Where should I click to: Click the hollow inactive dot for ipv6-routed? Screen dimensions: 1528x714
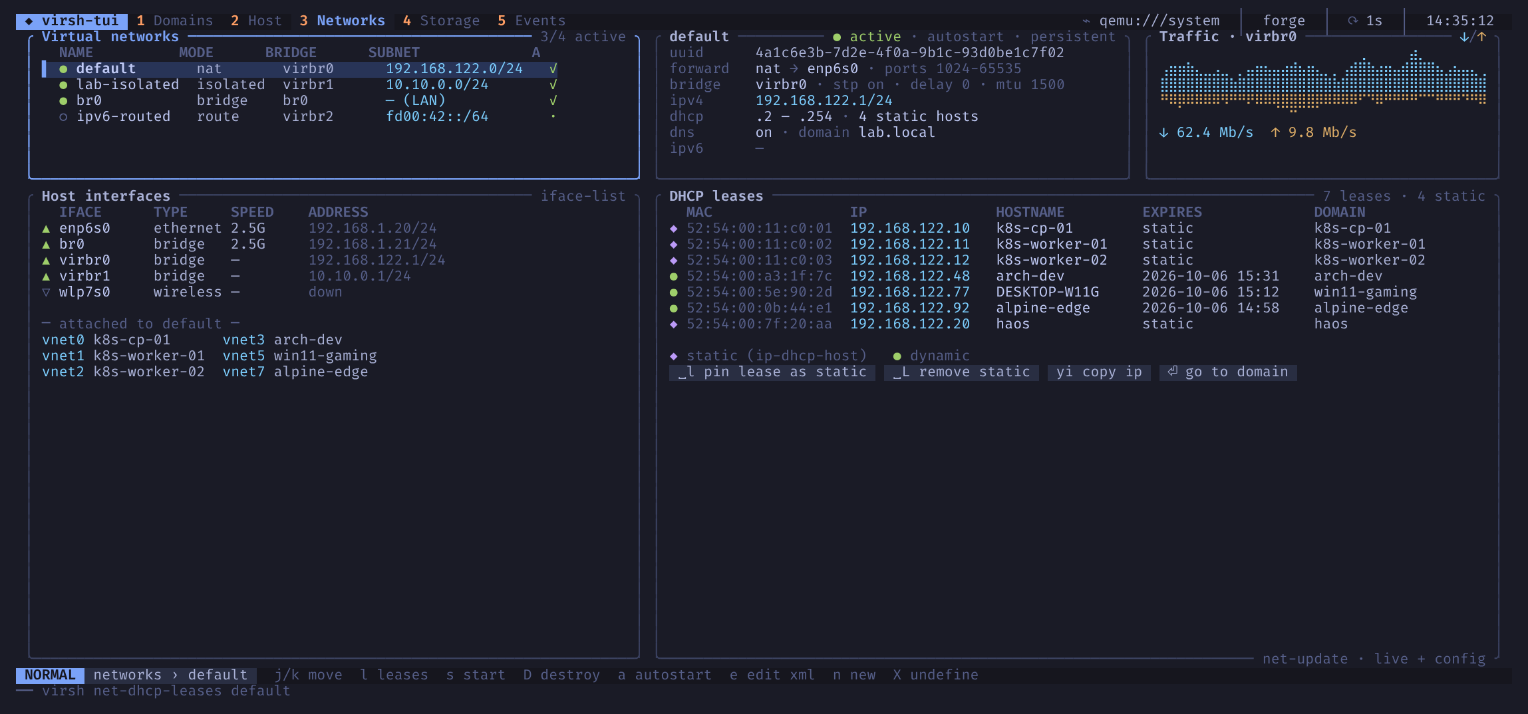[x=63, y=116]
